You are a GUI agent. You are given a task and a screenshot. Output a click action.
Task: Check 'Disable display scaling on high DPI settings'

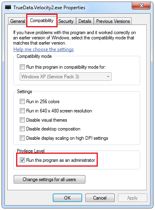pos(22,138)
